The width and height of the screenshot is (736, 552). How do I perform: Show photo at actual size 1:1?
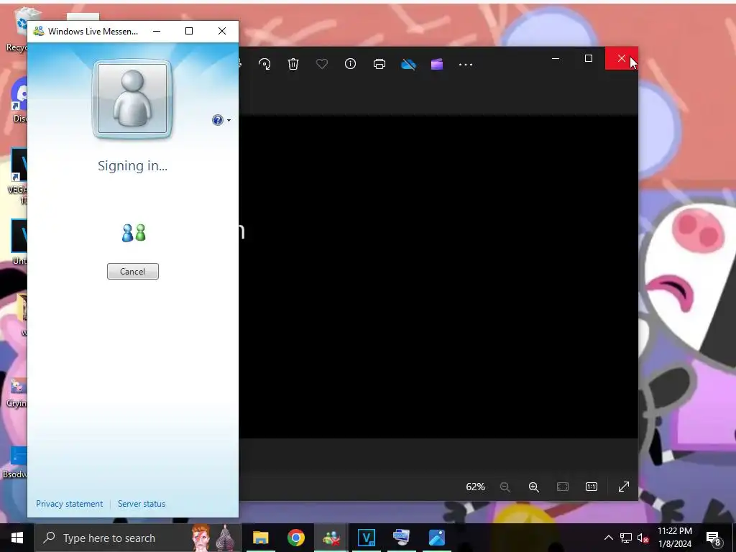(x=592, y=487)
